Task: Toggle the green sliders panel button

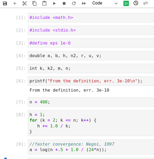Action: click(x=126, y=3)
